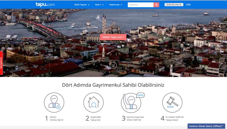
Task: Expand the Yardımcı Olmak İsteriz chat widget
Action: click(x=206, y=126)
